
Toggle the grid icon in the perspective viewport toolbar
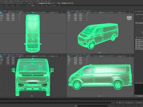point(88,12)
